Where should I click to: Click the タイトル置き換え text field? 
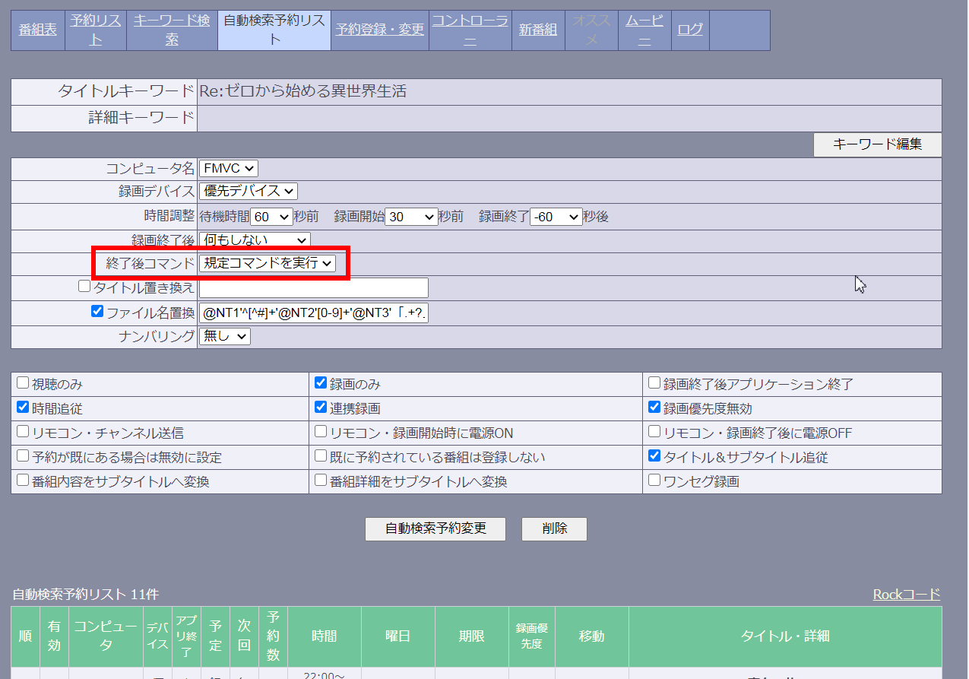[x=313, y=287]
